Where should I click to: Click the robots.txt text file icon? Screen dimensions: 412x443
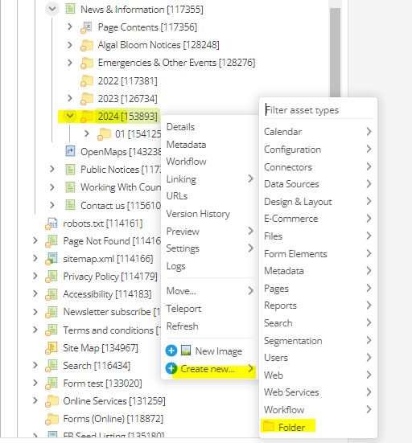coord(51,224)
